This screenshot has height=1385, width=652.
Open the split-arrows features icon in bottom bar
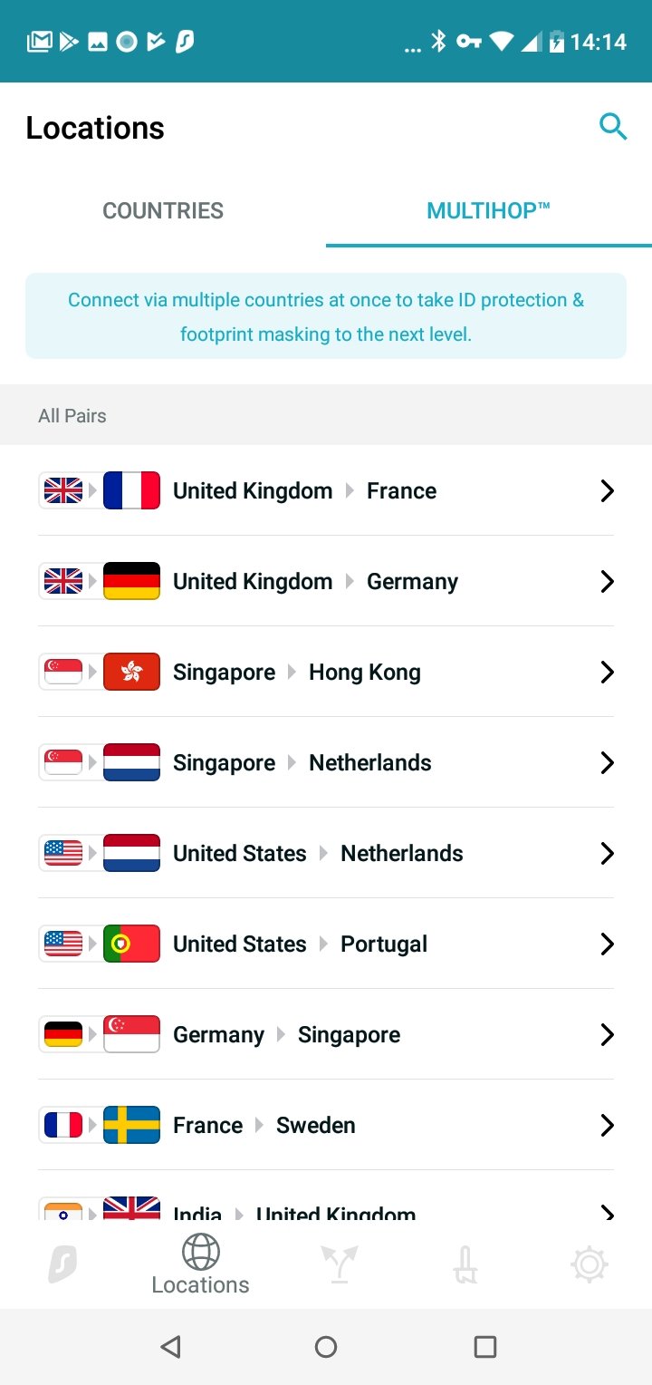(x=340, y=1264)
